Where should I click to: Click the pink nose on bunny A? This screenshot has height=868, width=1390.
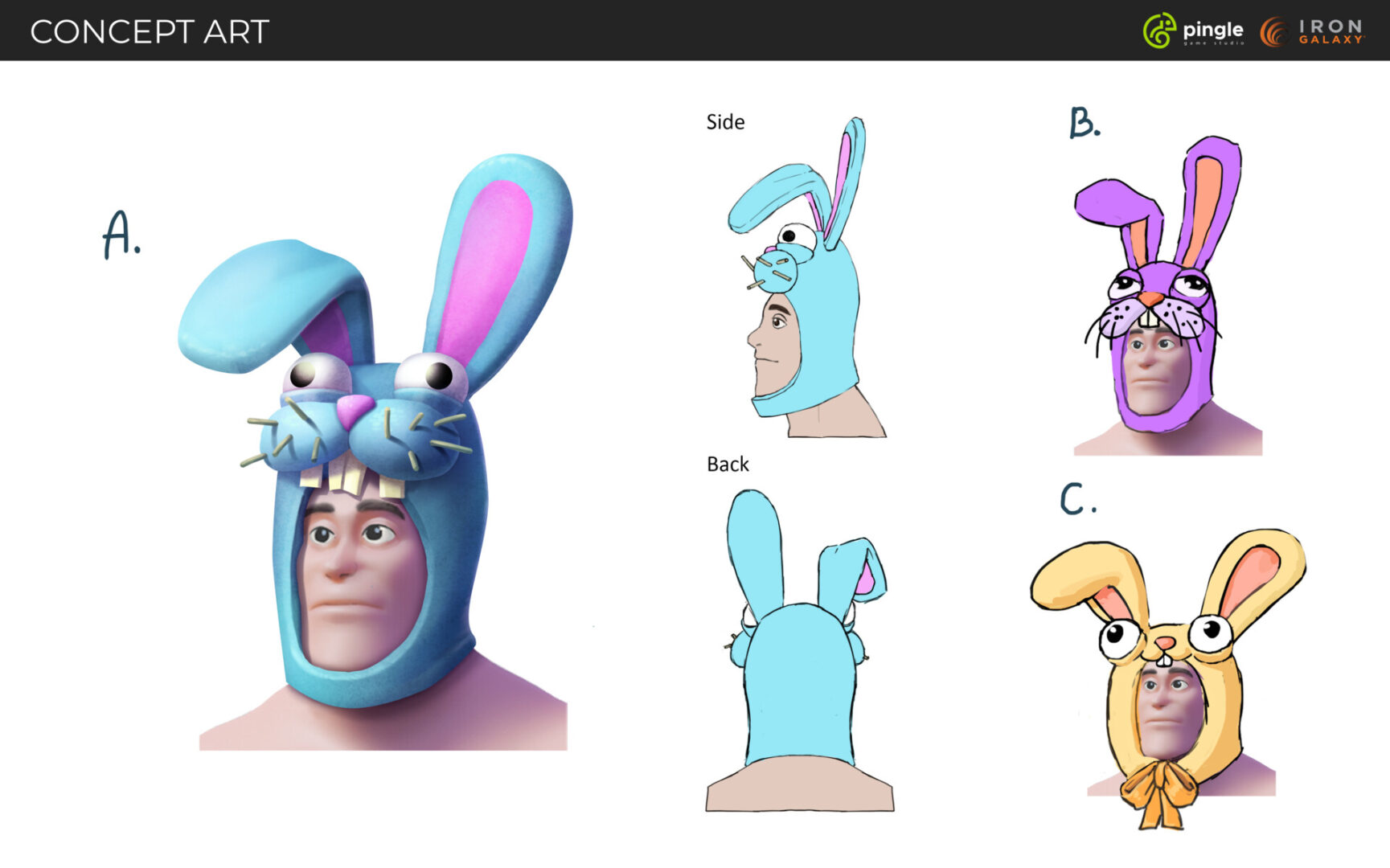point(352,410)
